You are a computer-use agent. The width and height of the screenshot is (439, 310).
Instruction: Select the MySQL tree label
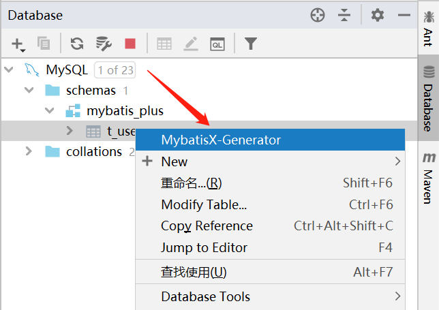(67, 70)
